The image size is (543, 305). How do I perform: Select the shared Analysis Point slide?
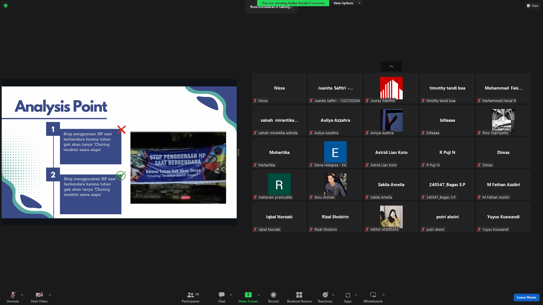[119, 152]
